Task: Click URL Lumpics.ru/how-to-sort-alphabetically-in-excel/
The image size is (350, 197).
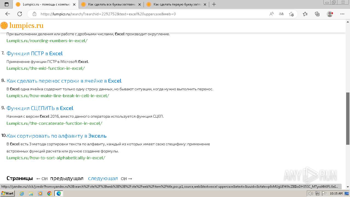Action: click(x=56, y=158)
